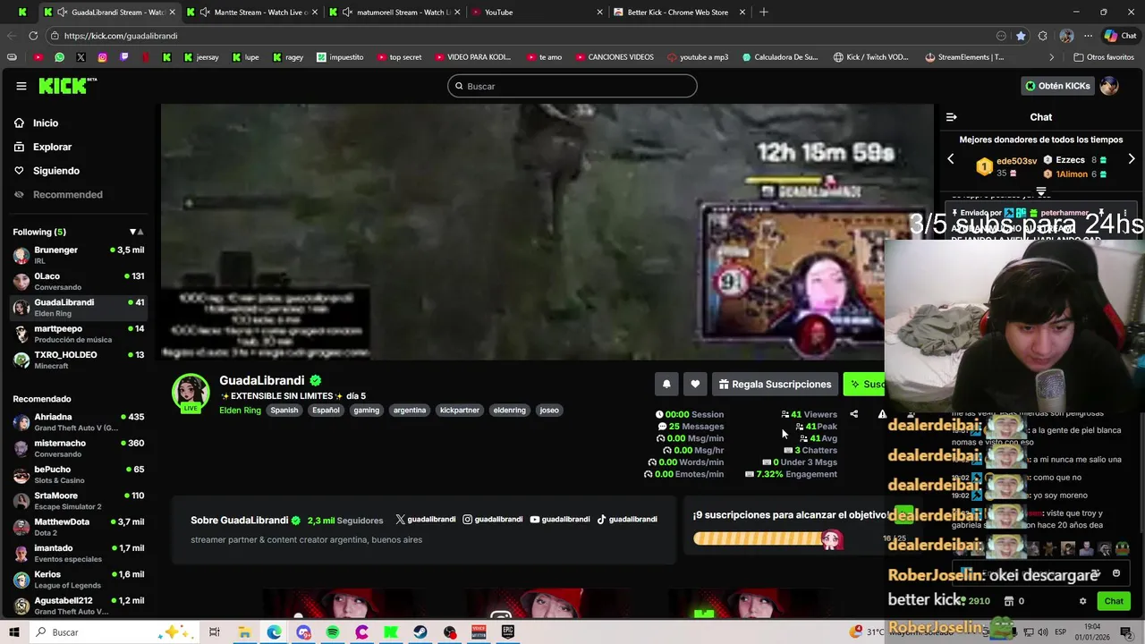Click Regala Suscripciones button
This screenshot has height=644, width=1145.
775,384
